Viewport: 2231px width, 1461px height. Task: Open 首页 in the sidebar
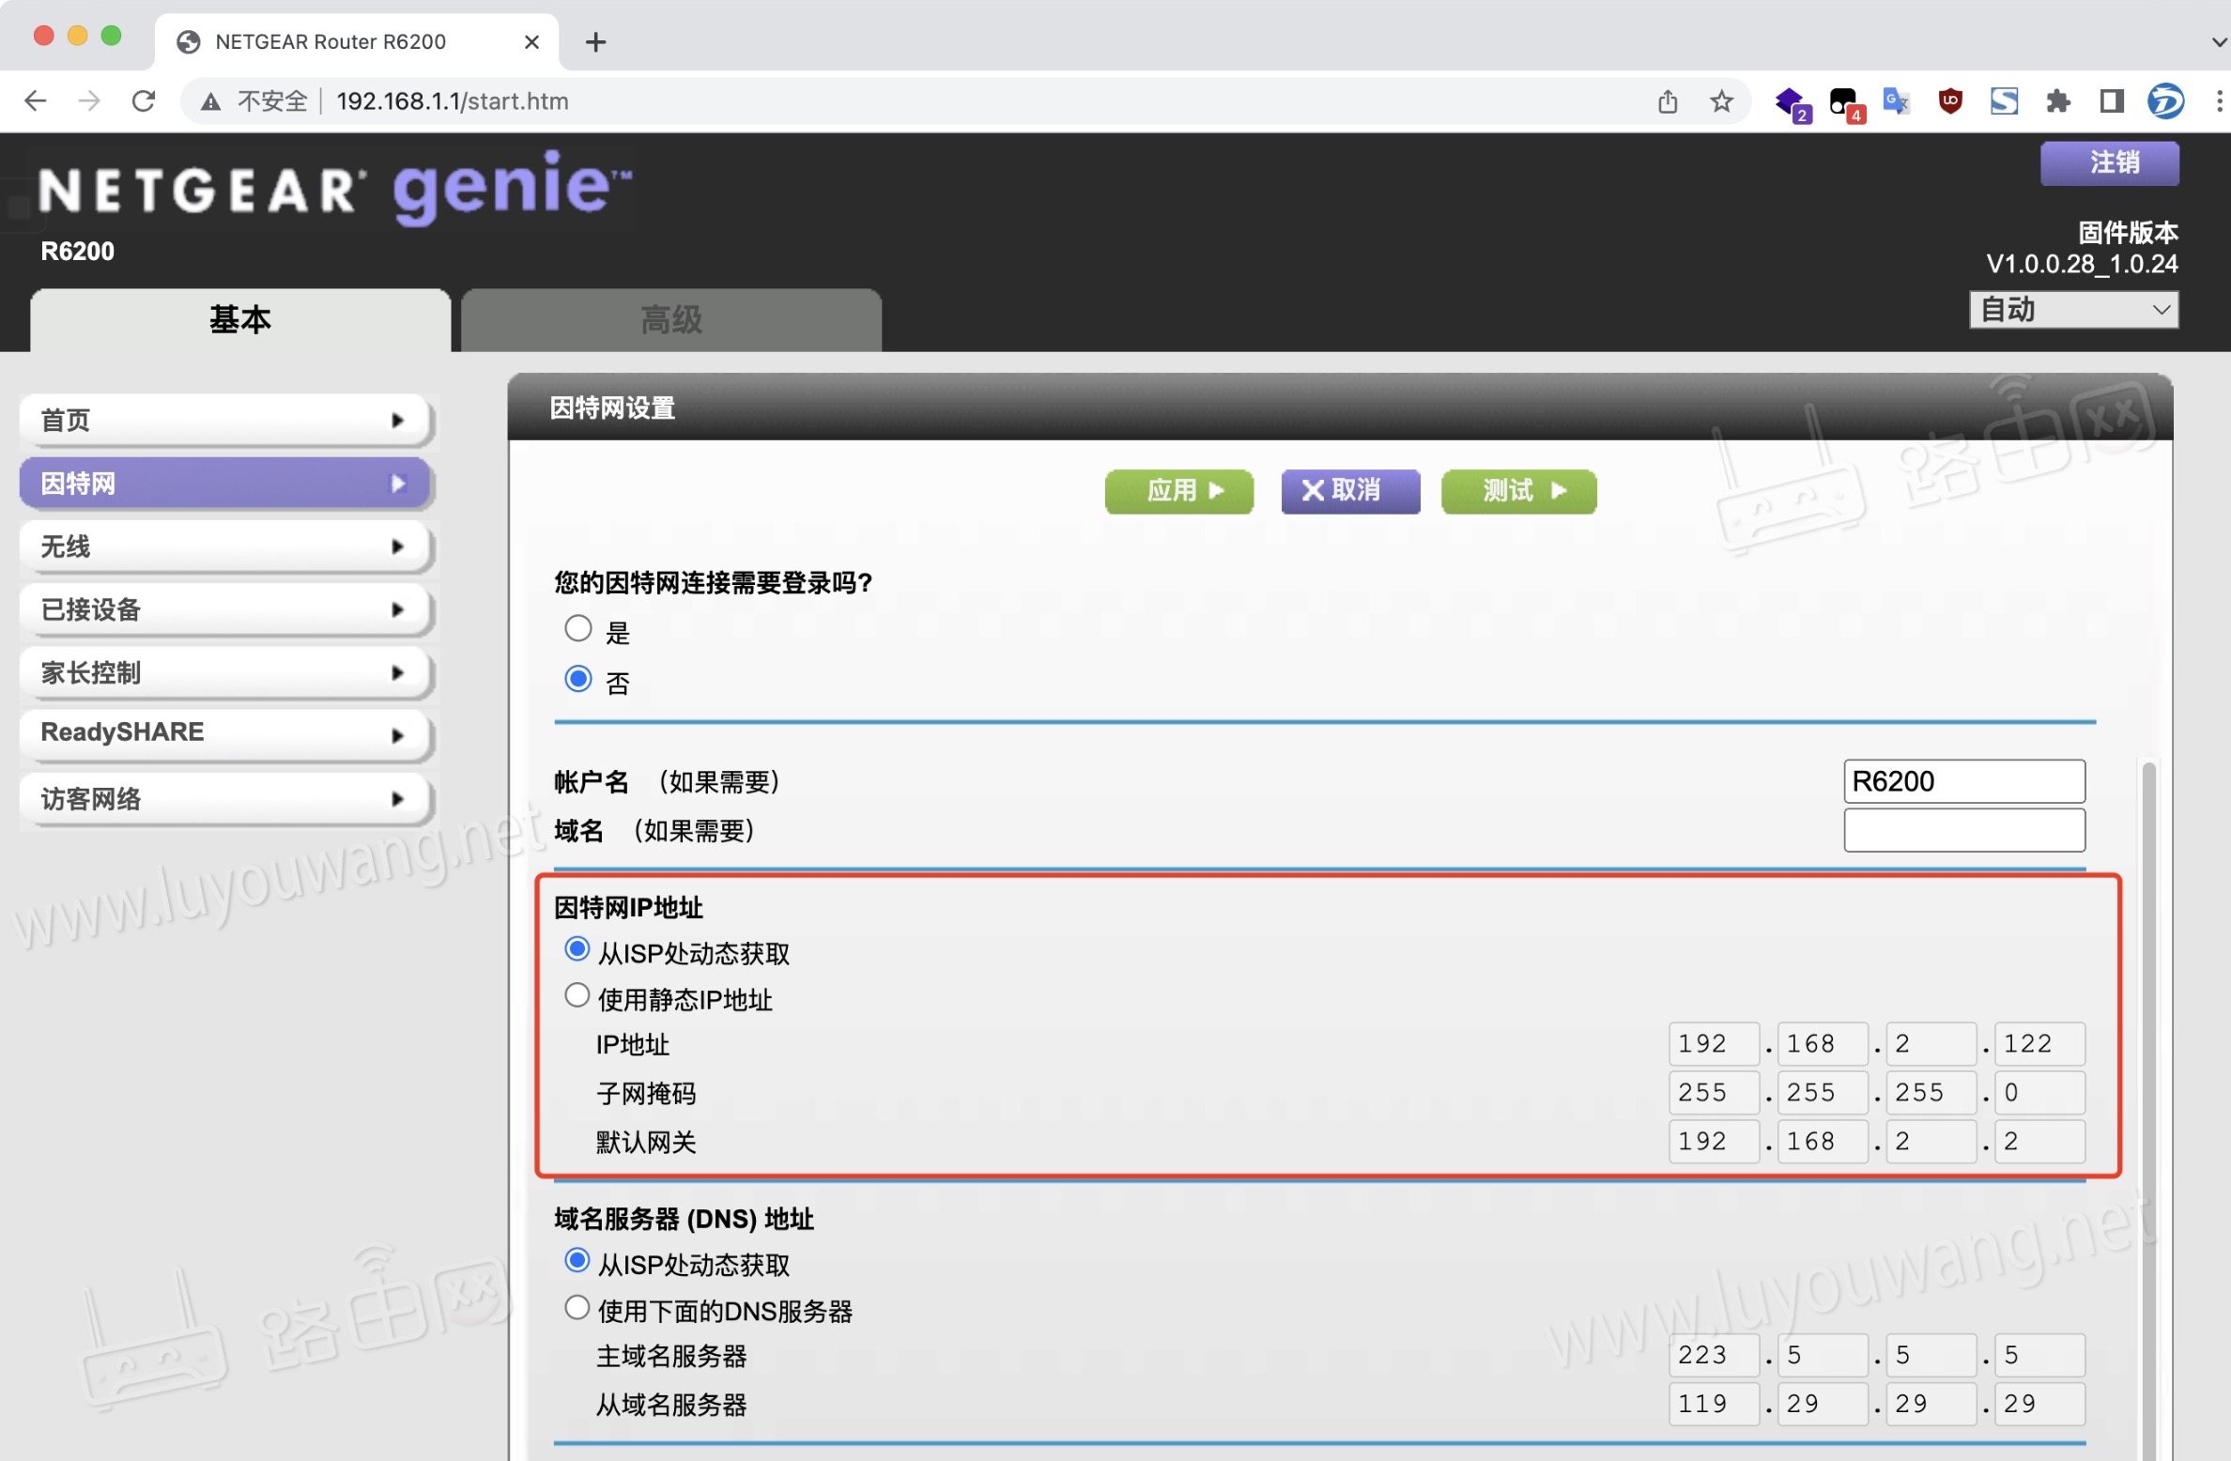point(225,420)
